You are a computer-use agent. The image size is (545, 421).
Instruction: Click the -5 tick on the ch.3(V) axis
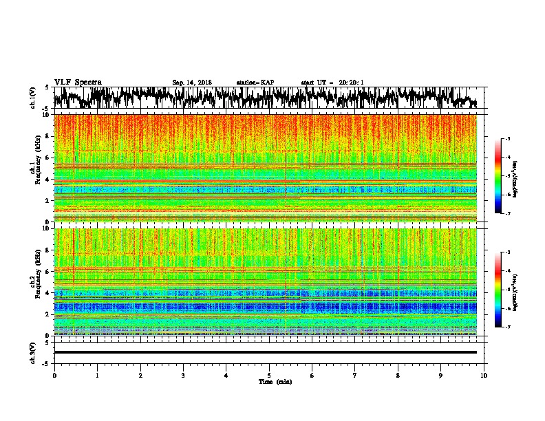(47, 364)
